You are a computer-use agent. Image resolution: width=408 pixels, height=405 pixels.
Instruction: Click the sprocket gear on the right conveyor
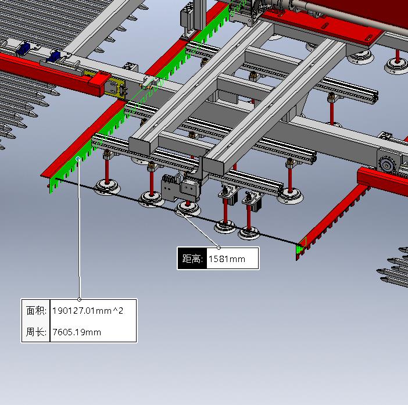(387, 164)
